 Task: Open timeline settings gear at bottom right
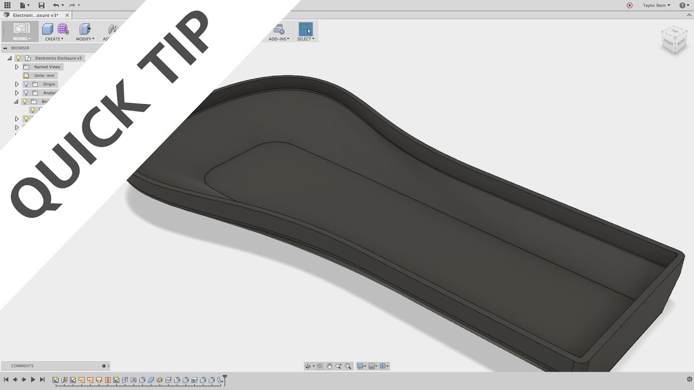tap(690, 380)
